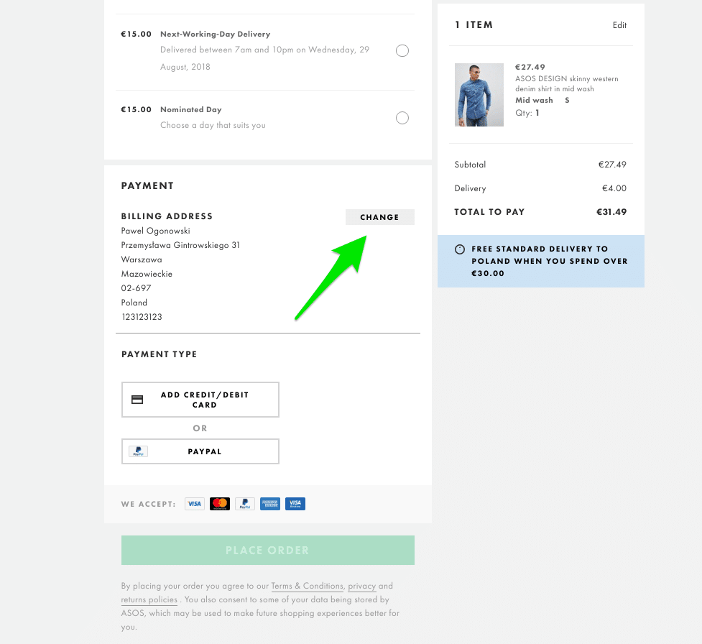Click the clock icon in free delivery banner
The image size is (702, 644).
click(x=460, y=249)
